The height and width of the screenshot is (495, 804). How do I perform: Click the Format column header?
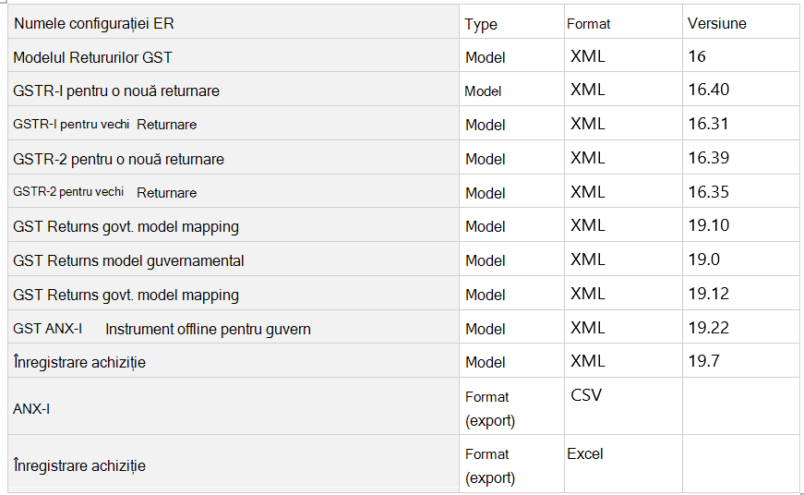588,24
